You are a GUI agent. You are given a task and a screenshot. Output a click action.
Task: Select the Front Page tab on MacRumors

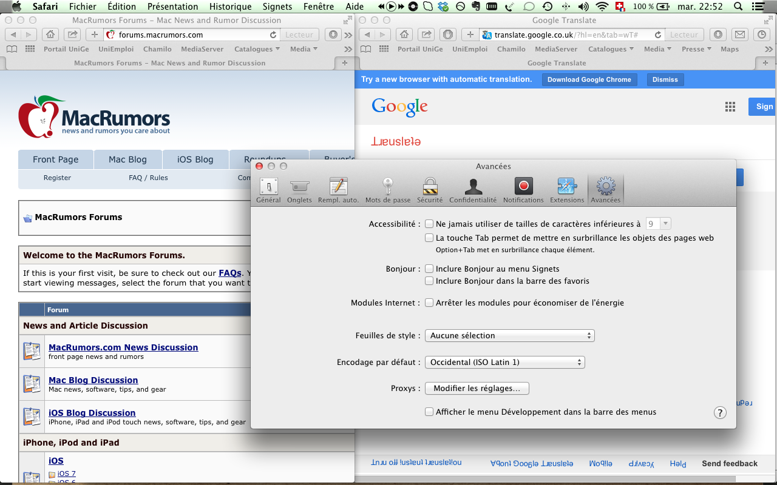tap(56, 159)
